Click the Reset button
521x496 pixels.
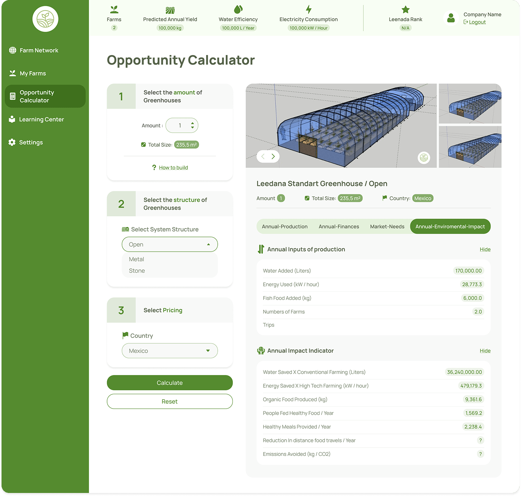tap(170, 401)
